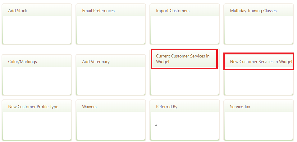Select the Referred By header label

(x=167, y=107)
